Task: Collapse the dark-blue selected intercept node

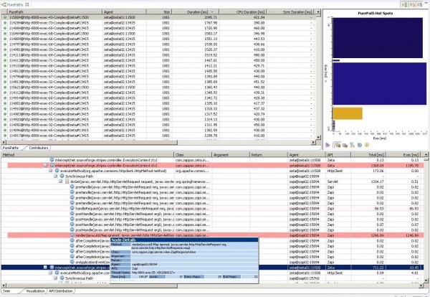Action: (x=46, y=268)
